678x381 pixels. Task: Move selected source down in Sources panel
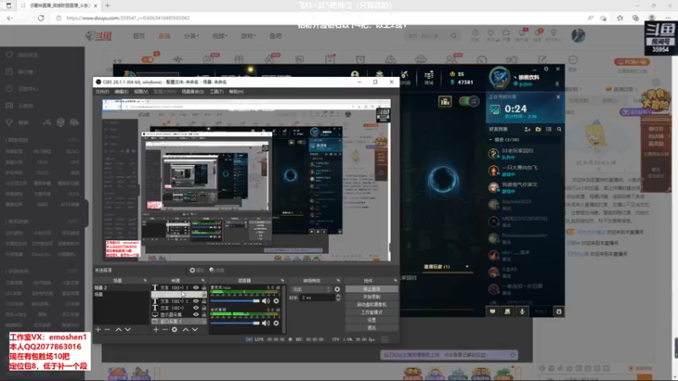pyautogui.click(x=195, y=329)
